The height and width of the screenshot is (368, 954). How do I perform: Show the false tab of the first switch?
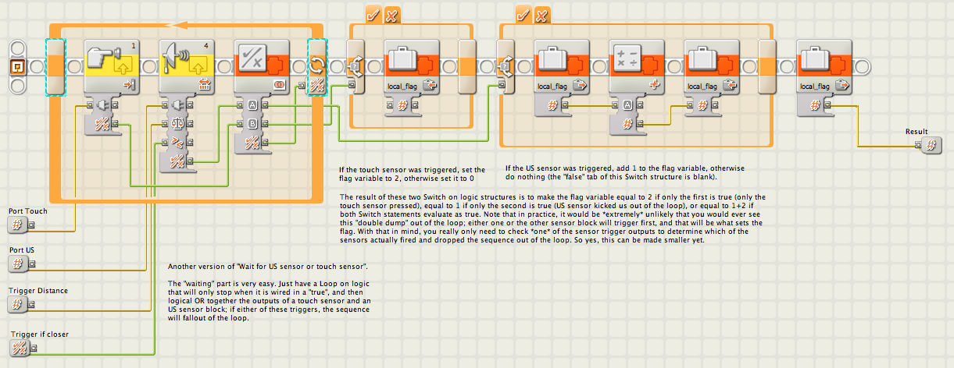point(391,14)
